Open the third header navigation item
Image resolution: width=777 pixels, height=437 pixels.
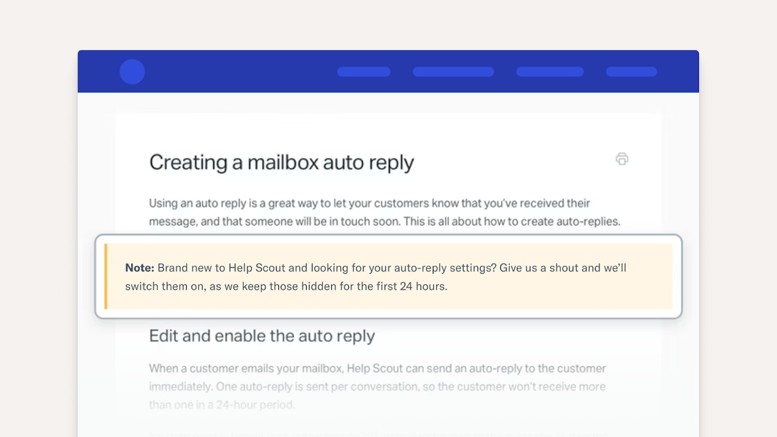(550, 72)
